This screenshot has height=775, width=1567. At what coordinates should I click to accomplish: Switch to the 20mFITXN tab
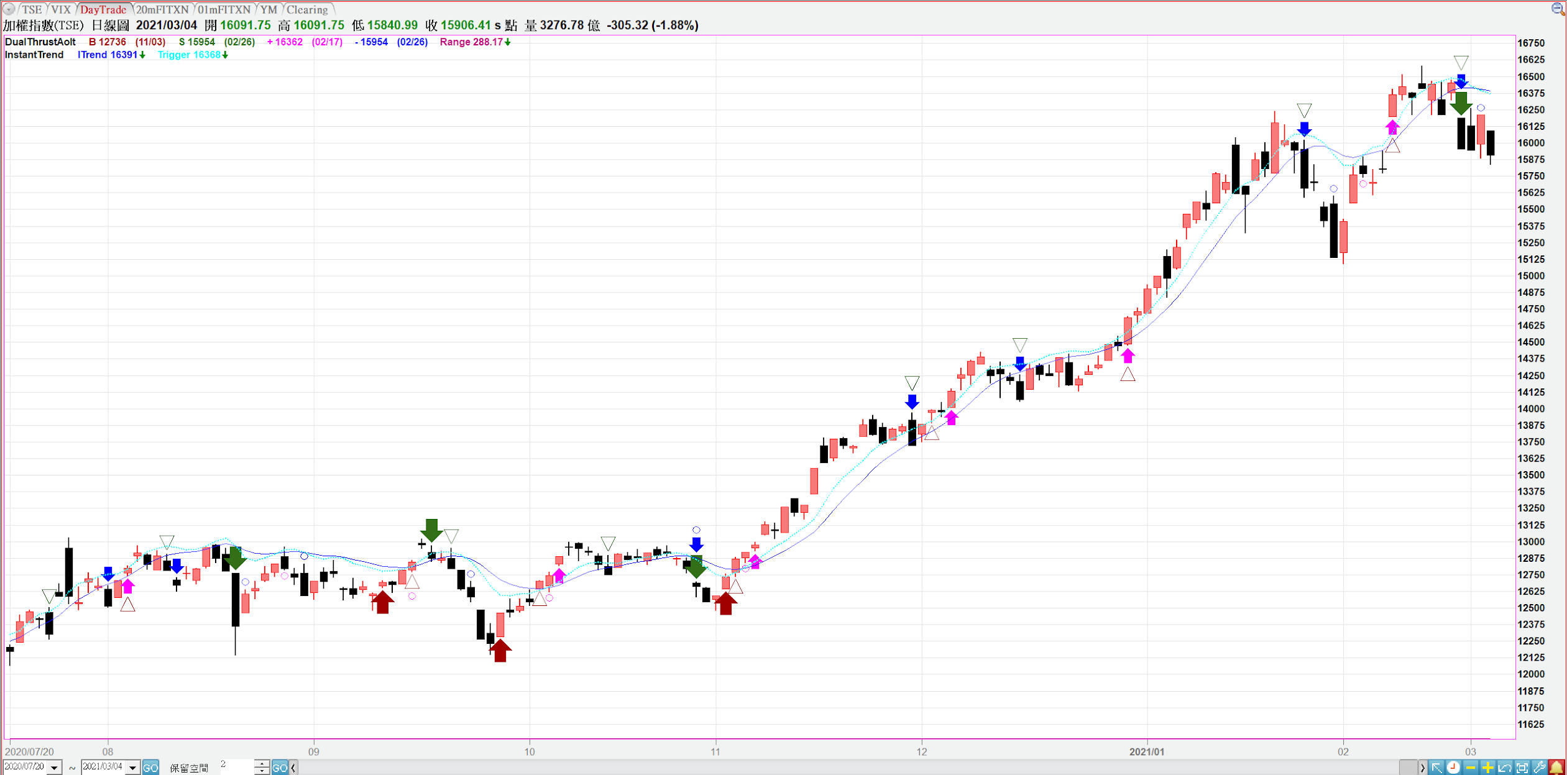click(162, 9)
